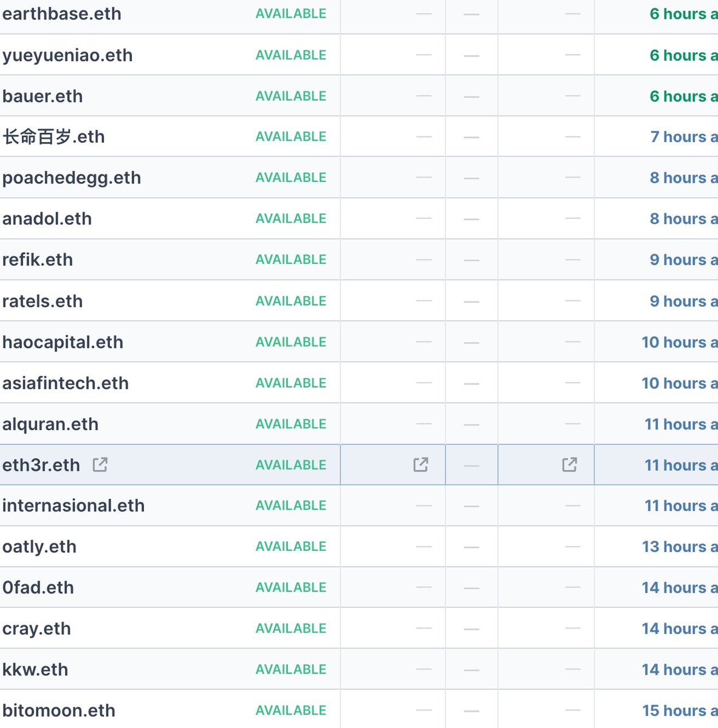Open oatly.eth domain listing
The width and height of the screenshot is (718, 728).
click(x=39, y=547)
